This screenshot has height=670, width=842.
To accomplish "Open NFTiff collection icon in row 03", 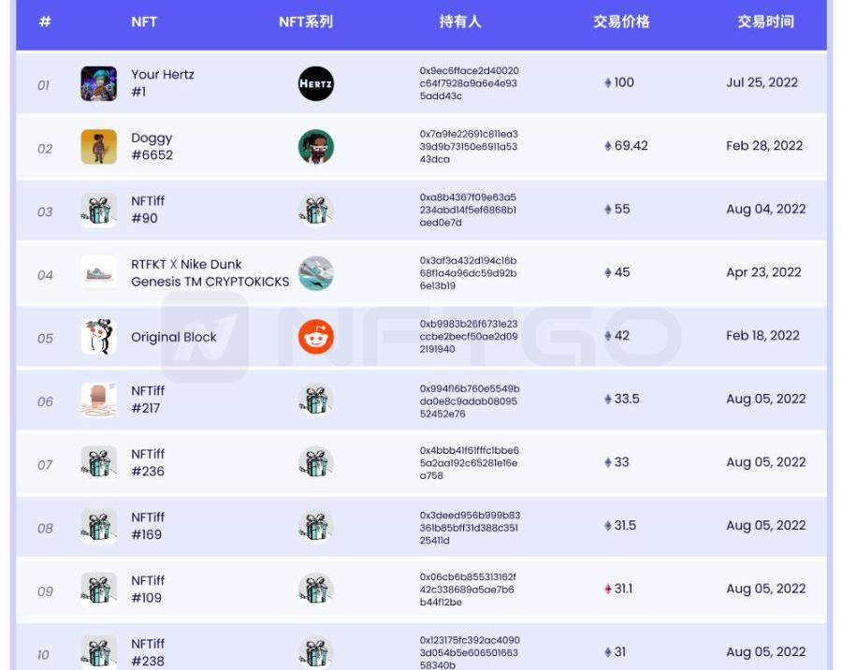I will click(315, 211).
